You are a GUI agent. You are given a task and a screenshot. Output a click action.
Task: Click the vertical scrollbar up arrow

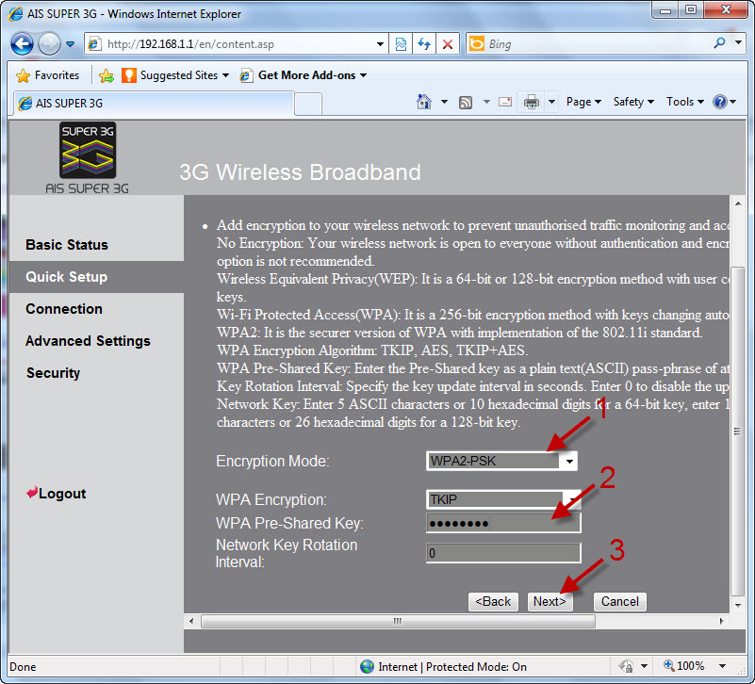tap(738, 204)
